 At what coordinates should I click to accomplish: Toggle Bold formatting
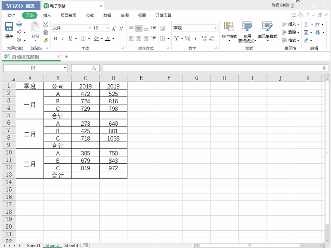(55, 38)
